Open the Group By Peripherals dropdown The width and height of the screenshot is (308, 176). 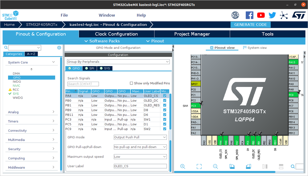118,62
